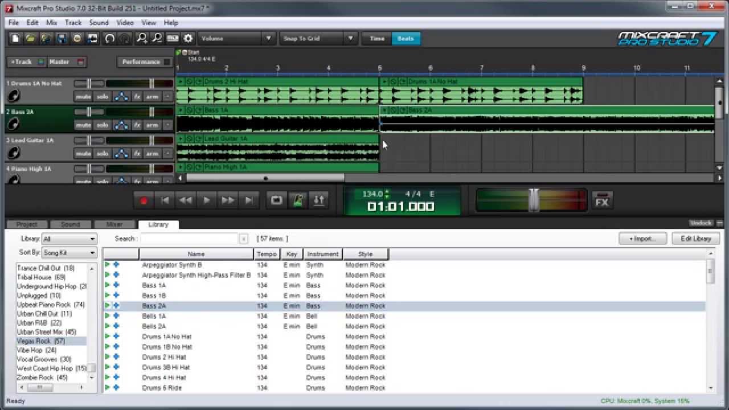Undo the last action
Screen dimensions: 729x410
coord(109,38)
